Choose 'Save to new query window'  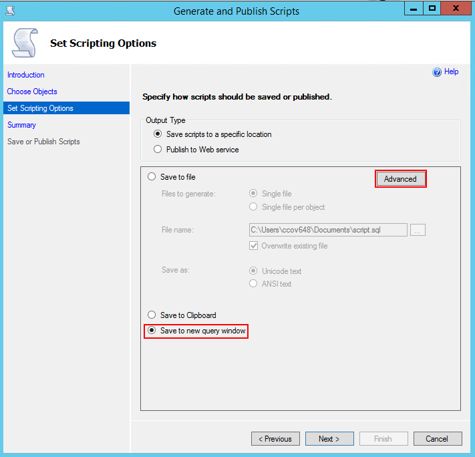[x=152, y=331]
